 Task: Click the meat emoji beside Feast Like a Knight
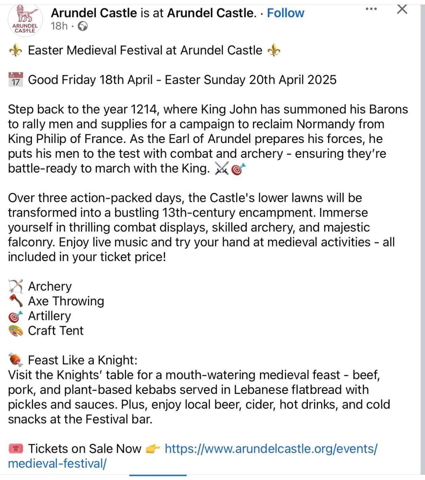[15, 360]
